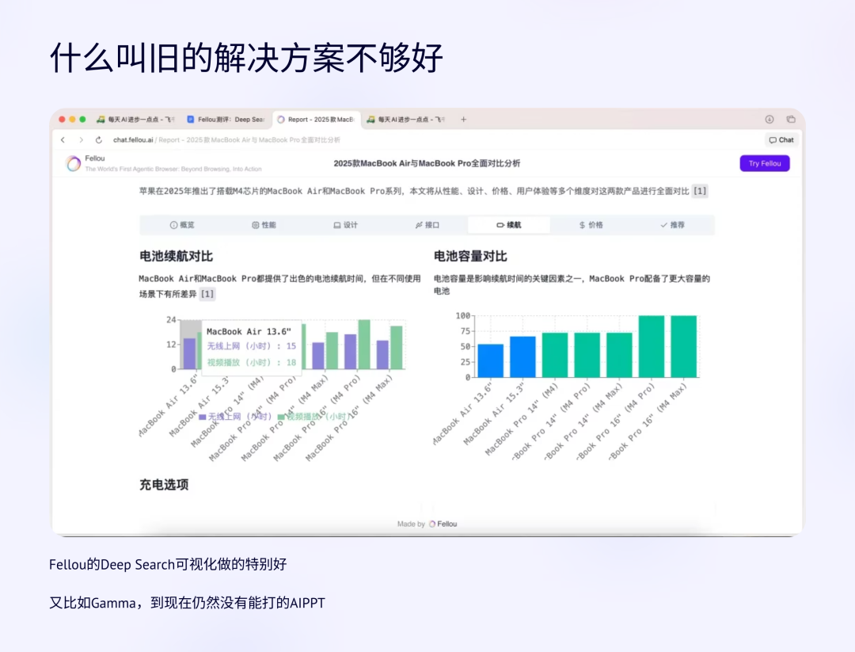This screenshot has width=855, height=652.
Task: Click citation [1] under 电池续航对比 description
Action: pos(207,294)
